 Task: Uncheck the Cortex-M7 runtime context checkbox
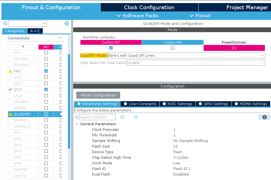(111, 48)
